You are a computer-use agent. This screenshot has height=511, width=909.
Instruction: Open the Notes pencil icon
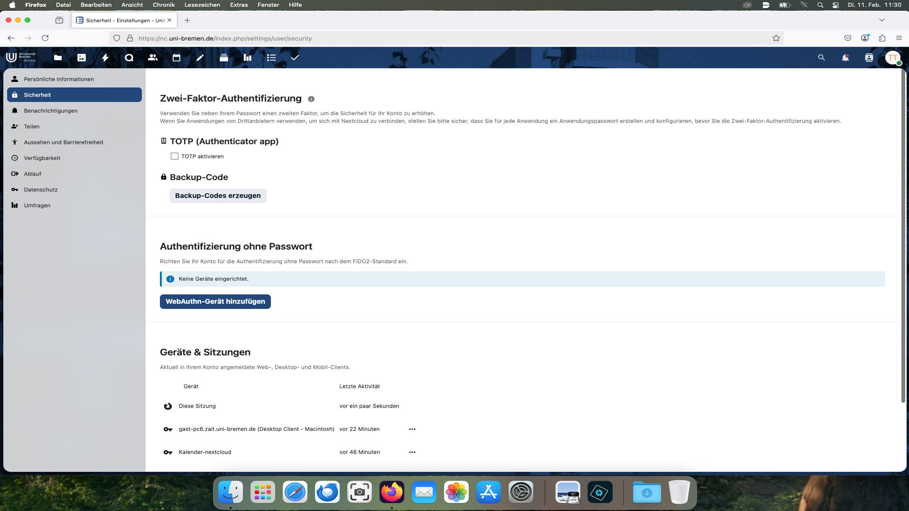(200, 57)
